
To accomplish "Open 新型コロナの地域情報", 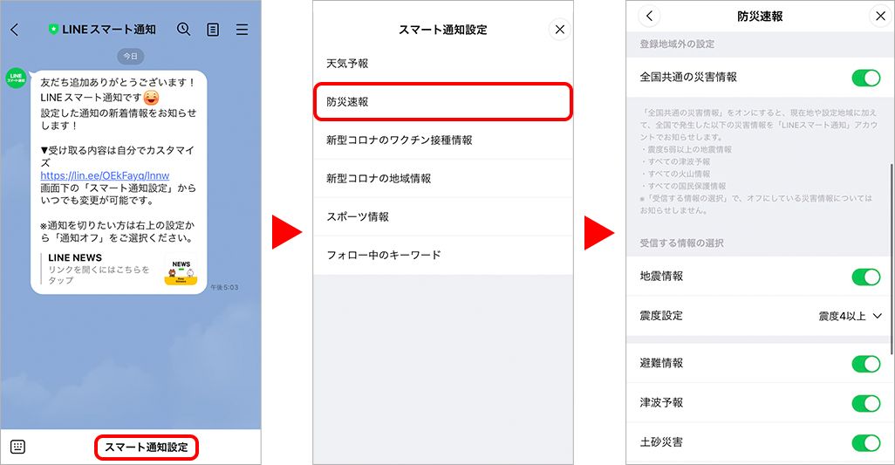I will coord(443,178).
